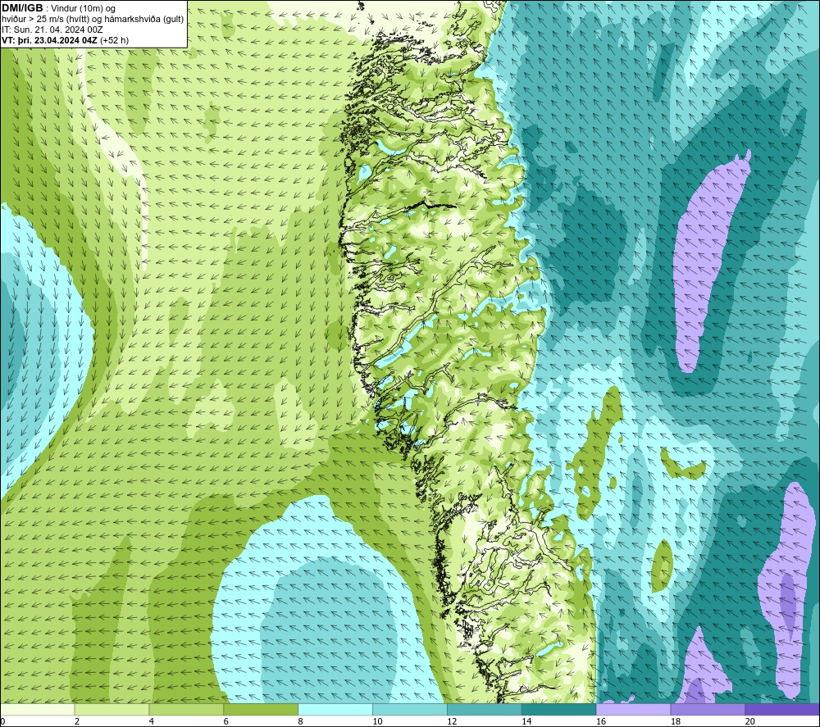This screenshot has width=820, height=727.
Task: Click the 14–16 m/s dark teal swatch
Action: (559, 709)
